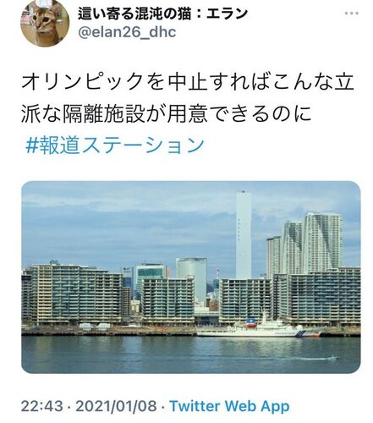Image resolution: width=373 pixels, height=423 pixels.
Task: Click the twin high-rise towers in the photo
Action: [x=311, y=243]
